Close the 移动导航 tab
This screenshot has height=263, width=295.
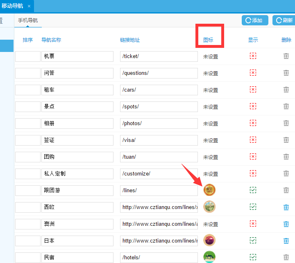pyautogui.click(x=29, y=6)
